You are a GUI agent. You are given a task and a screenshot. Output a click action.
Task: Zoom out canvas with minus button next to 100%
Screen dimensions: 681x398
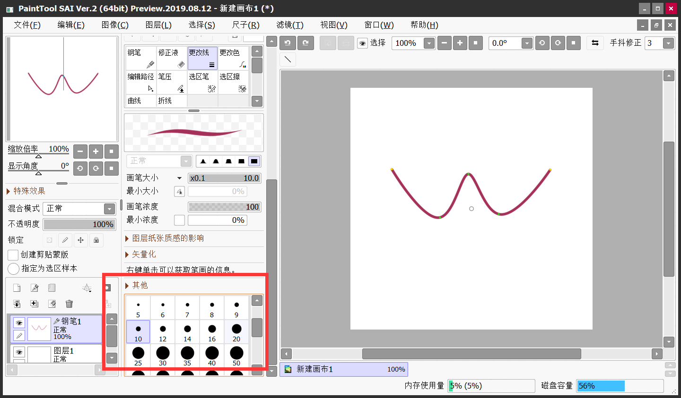coord(444,43)
